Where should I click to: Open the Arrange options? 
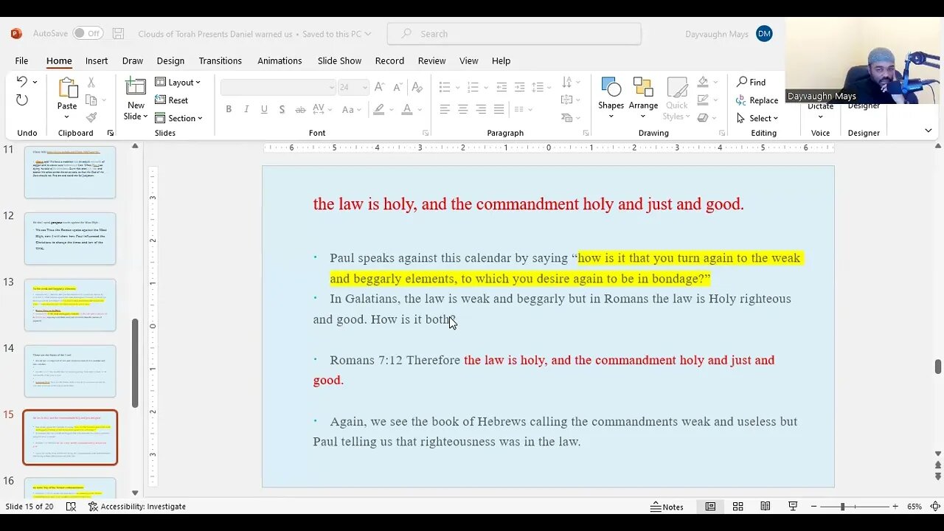643,98
